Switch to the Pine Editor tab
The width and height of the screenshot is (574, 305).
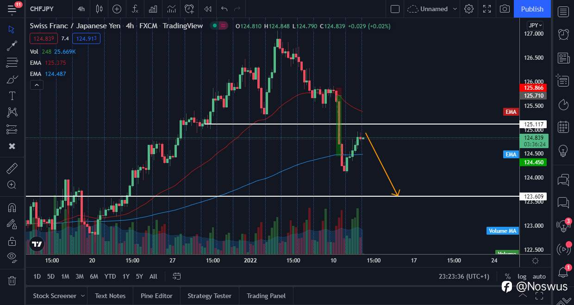click(156, 296)
